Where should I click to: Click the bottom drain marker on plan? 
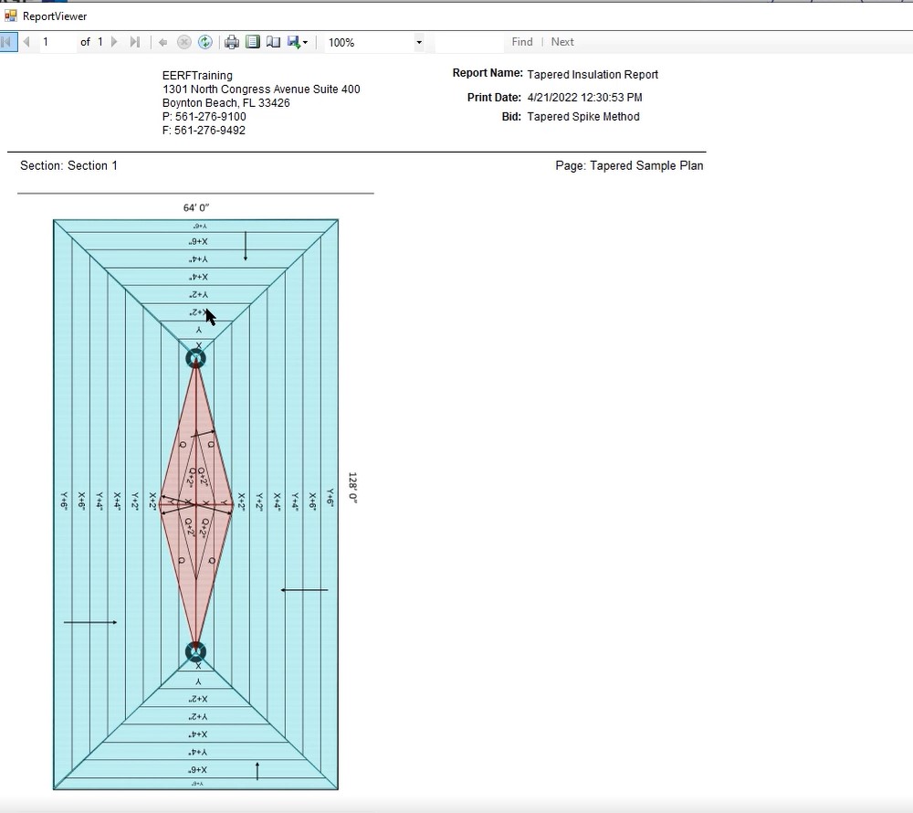click(195, 651)
